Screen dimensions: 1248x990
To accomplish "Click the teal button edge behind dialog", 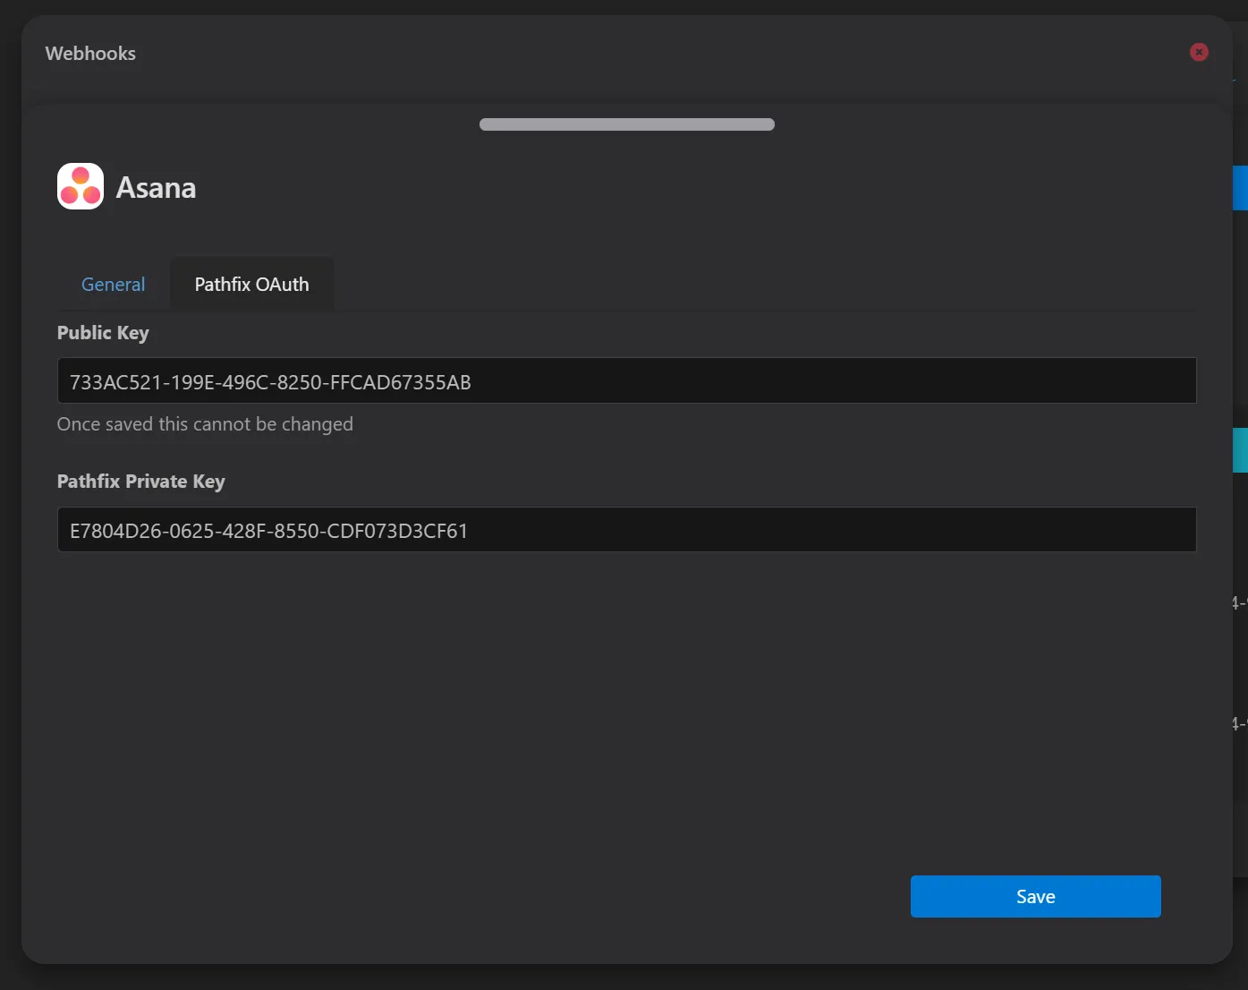I will 1240,450.
